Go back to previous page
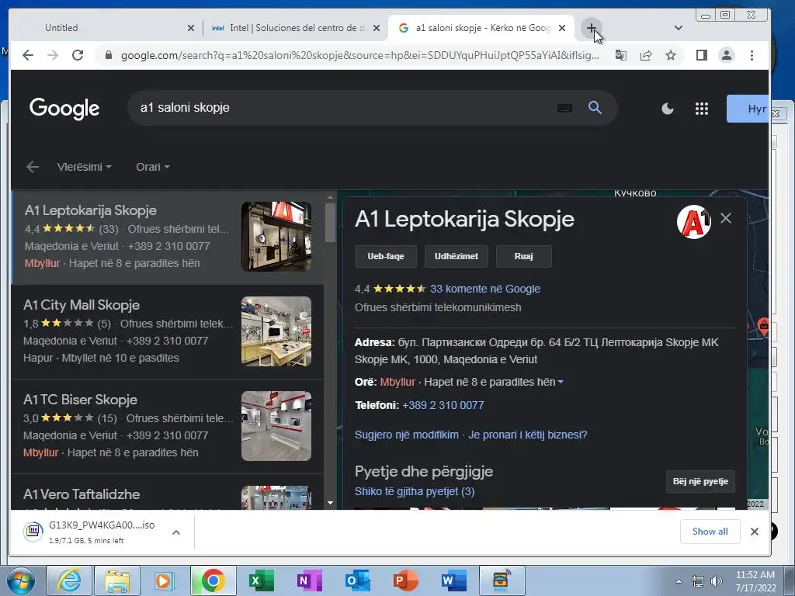This screenshot has height=596, width=795. 28,55
